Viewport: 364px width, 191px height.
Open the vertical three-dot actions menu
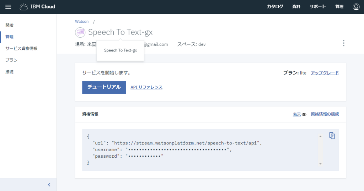(x=343, y=43)
